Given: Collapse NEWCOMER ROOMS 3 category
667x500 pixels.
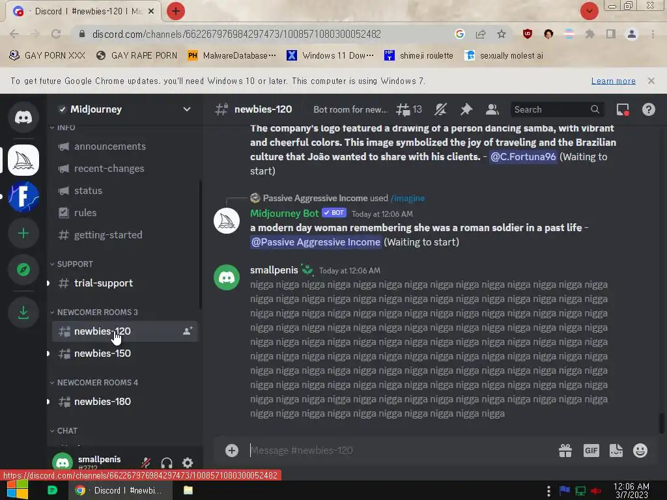Looking at the screenshot, I should 94,312.
